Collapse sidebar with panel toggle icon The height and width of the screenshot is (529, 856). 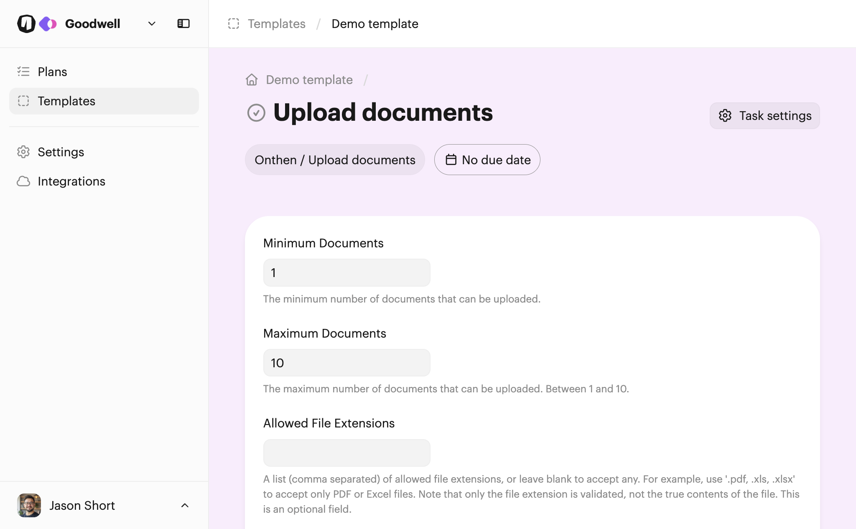coord(183,24)
